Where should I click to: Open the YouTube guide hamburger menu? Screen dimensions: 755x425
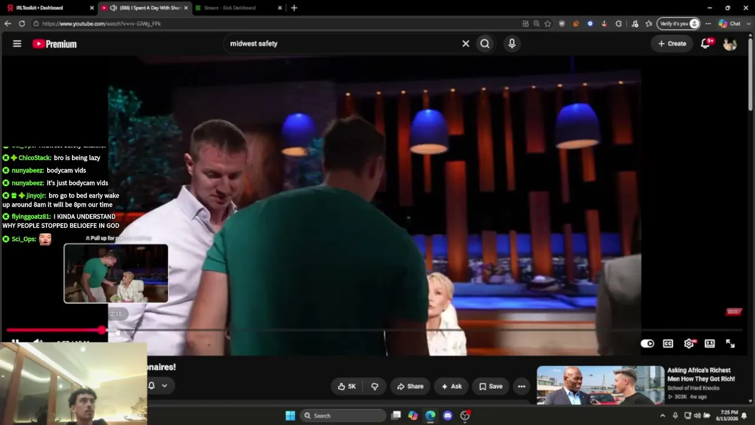(x=17, y=44)
